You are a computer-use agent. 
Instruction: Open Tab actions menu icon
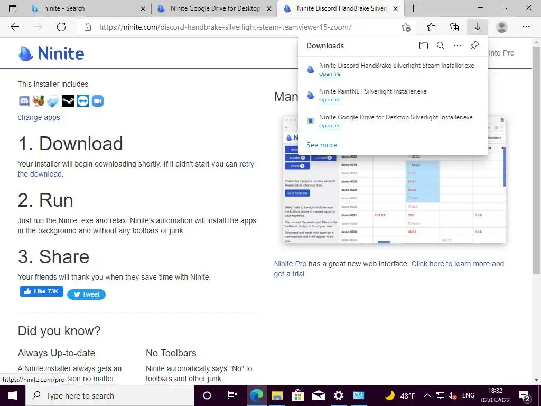13,8
